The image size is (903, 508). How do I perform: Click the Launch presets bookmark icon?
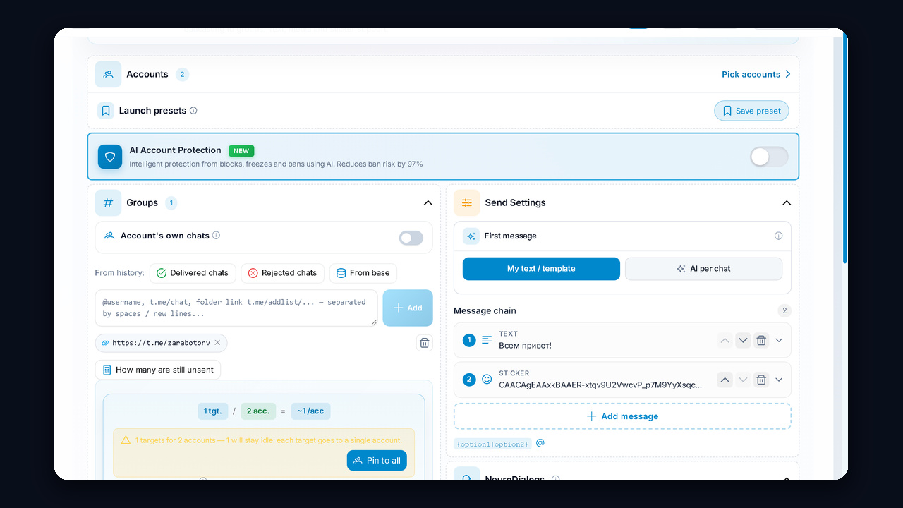coord(106,111)
